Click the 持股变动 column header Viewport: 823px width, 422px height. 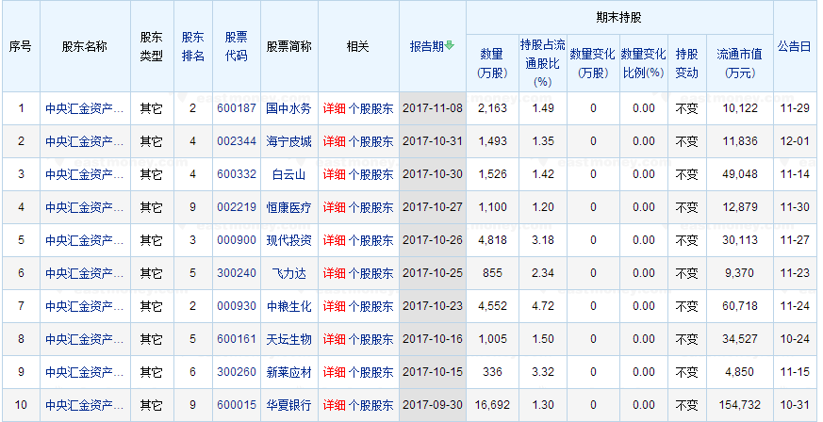click(x=687, y=63)
